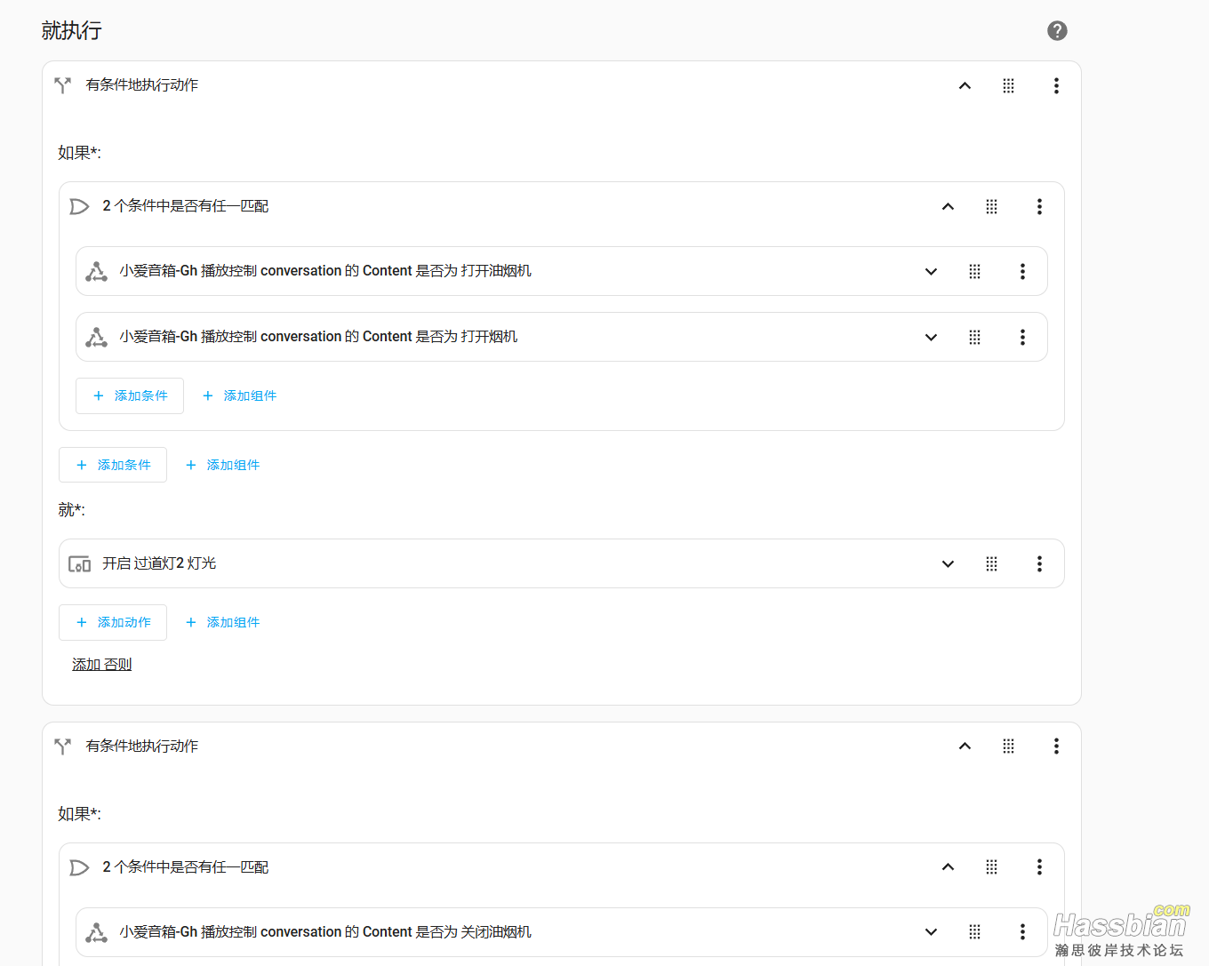1209x966 pixels.
Task: Open the three-dot menu of 开启 过道灯2 灯光
Action: pos(1039,564)
